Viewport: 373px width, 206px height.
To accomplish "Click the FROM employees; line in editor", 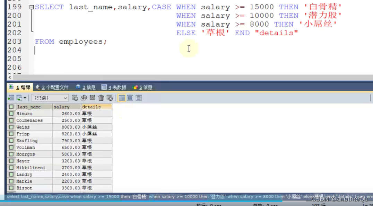I will point(71,42).
